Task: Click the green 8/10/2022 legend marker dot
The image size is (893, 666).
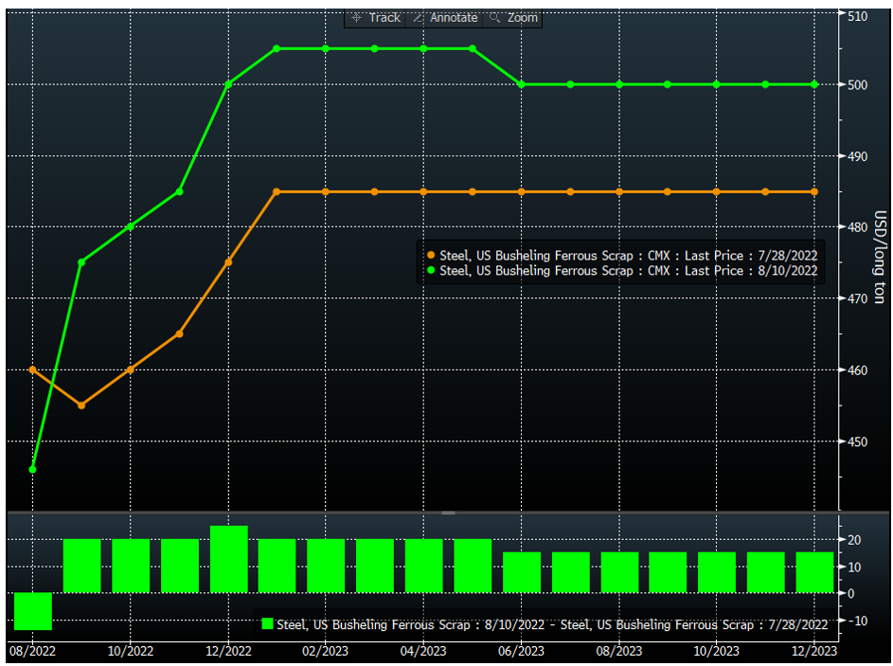Action: pos(432,270)
